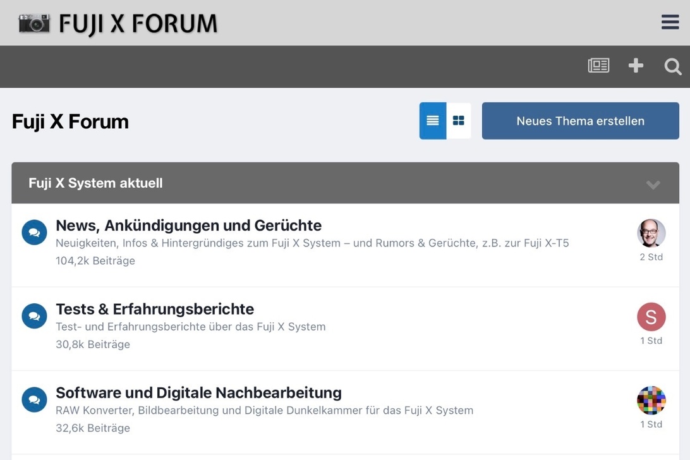Viewport: 690px width, 460px height.
Task: Click speech bubble icon beside News, Ankündigungen
Action: (x=34, y=233)
